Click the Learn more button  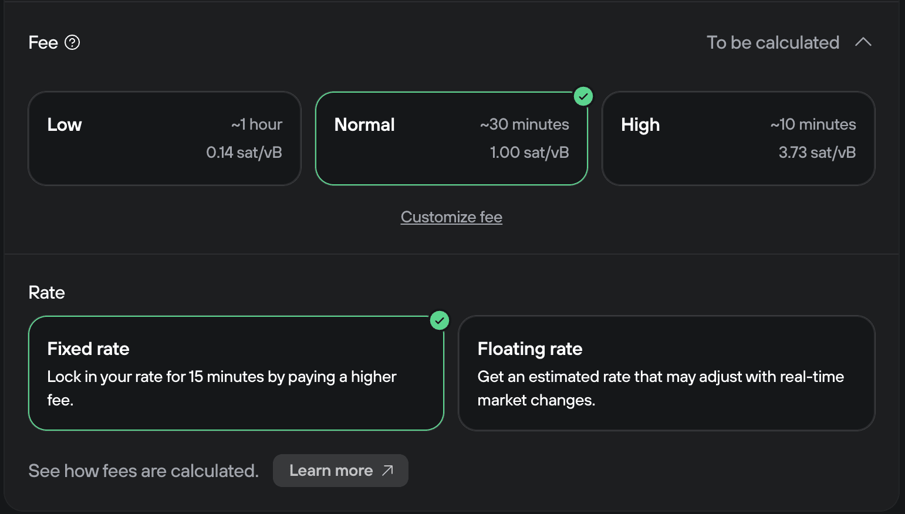click(x=340, y=470)
